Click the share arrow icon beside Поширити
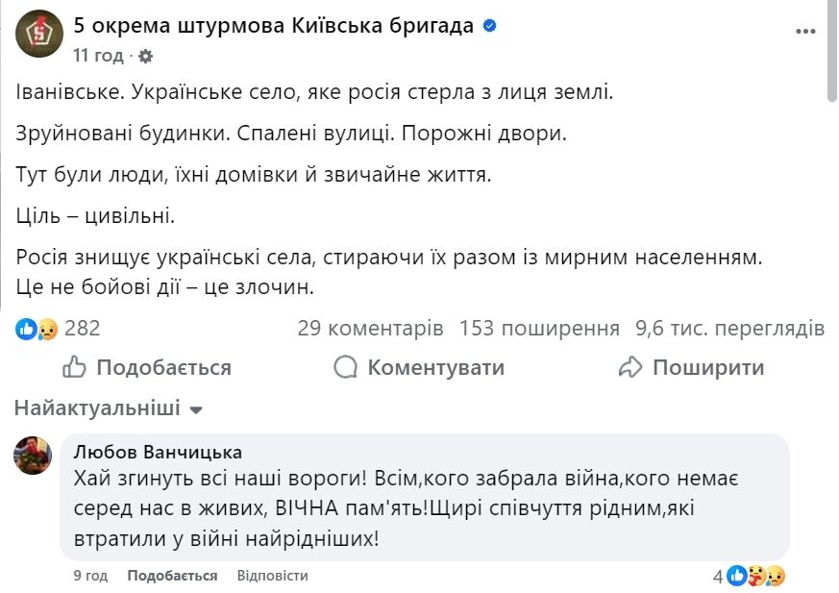This screenshot has height=593, width=839. tap(630, 367)
